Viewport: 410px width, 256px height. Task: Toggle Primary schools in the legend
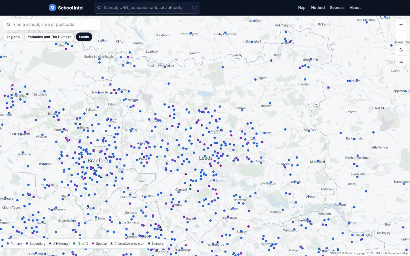coord(14,244)
